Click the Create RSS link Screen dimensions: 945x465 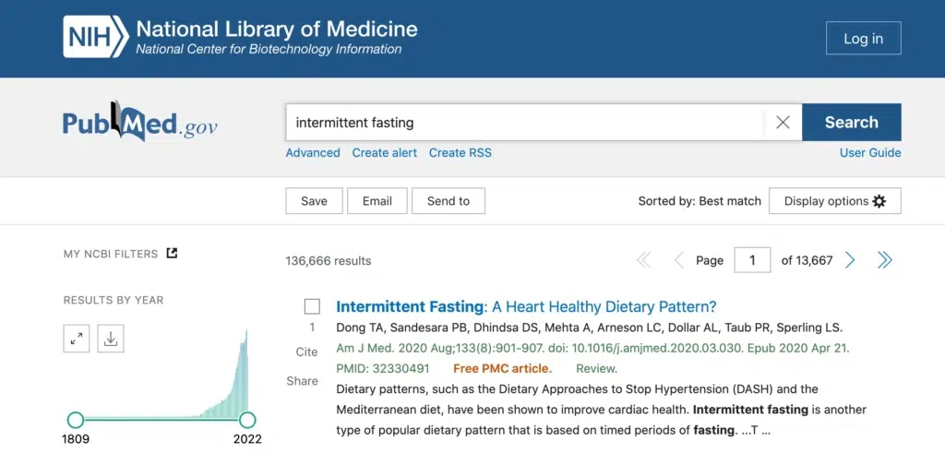(x=460, y=153)
